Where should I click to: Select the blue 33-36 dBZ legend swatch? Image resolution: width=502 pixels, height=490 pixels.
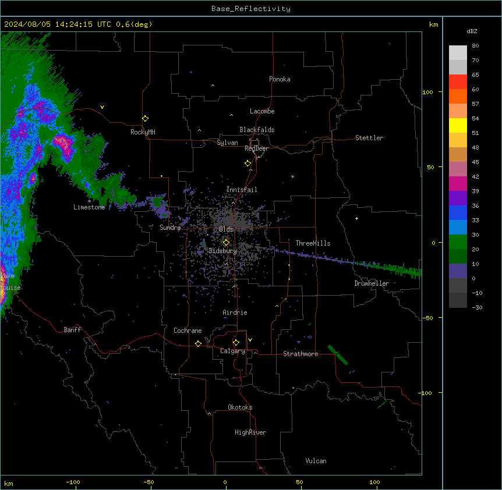458,212
